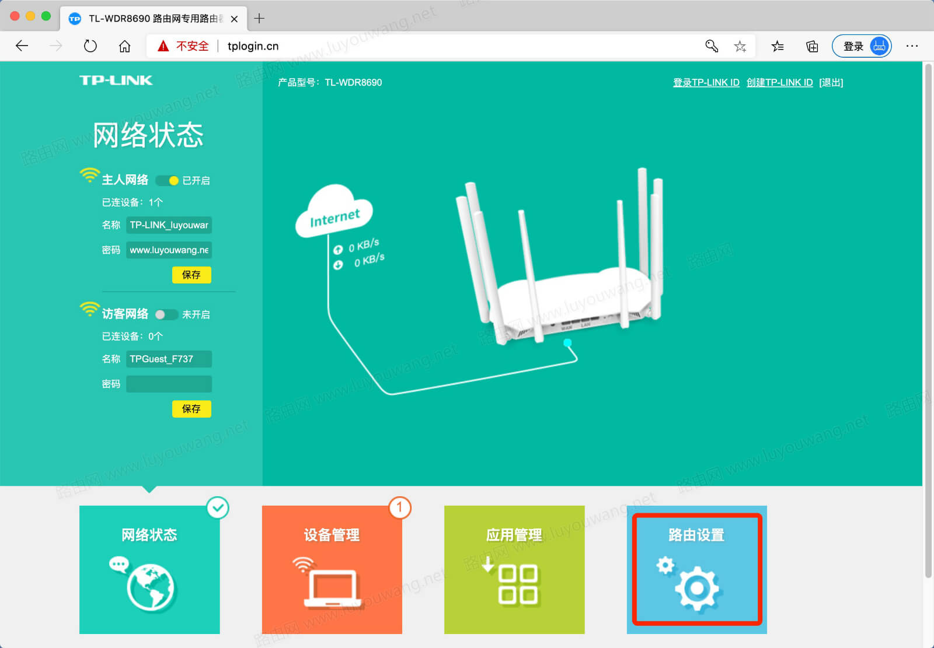Viewport: 934px width, 648px height.
Task: Open the 应用管理 tile
Action: point(514,570)
